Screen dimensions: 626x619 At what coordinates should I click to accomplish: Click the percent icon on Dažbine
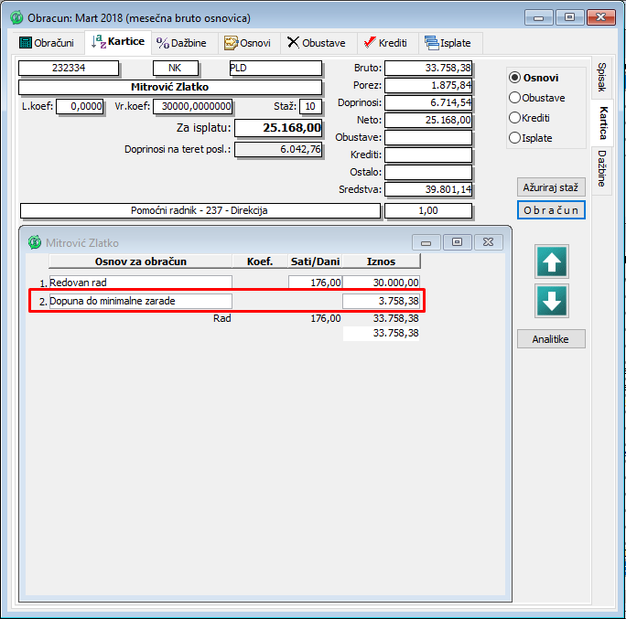(163, 43)
